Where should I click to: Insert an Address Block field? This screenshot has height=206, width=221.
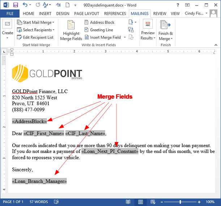99,22
